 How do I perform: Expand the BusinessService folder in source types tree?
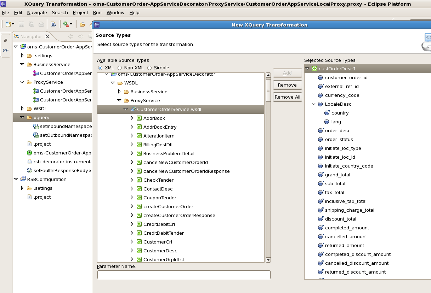[x=119, y=92]
